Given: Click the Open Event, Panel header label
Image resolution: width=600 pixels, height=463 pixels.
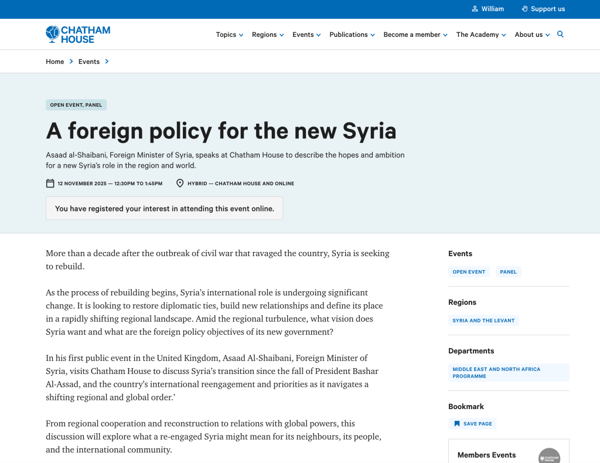Looking at the screenshot, I should point(76,105).
